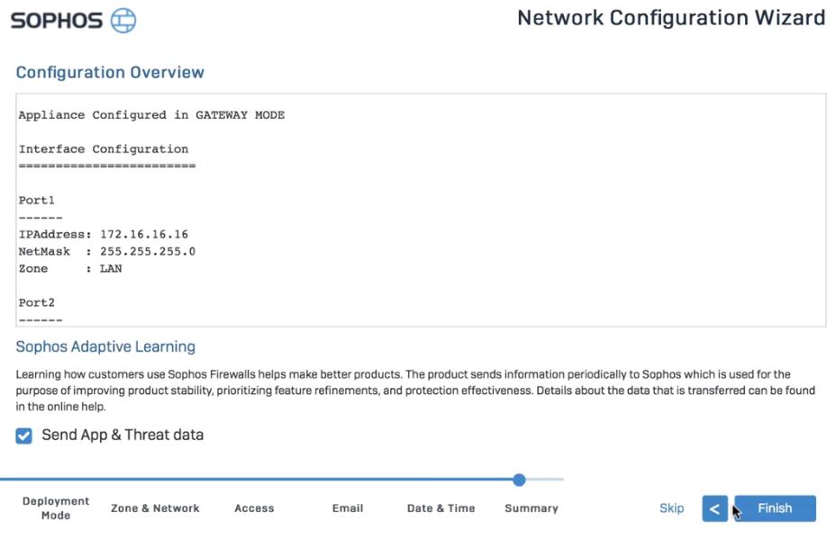Select the Summary step label
Viewport: 836px width, 538px height.
point(532,508)
